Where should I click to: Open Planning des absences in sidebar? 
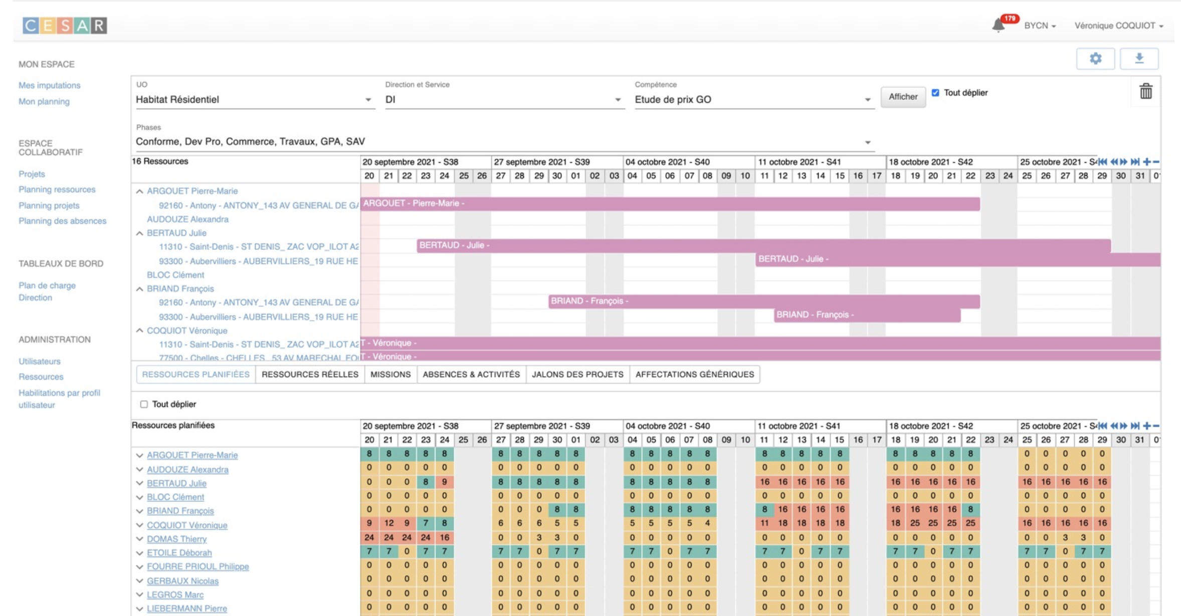[62, 221]
